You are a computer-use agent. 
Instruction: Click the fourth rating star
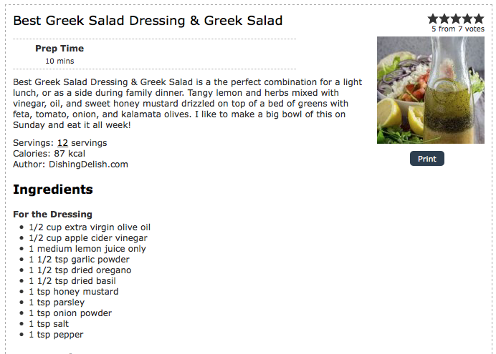tap(467, 19)
